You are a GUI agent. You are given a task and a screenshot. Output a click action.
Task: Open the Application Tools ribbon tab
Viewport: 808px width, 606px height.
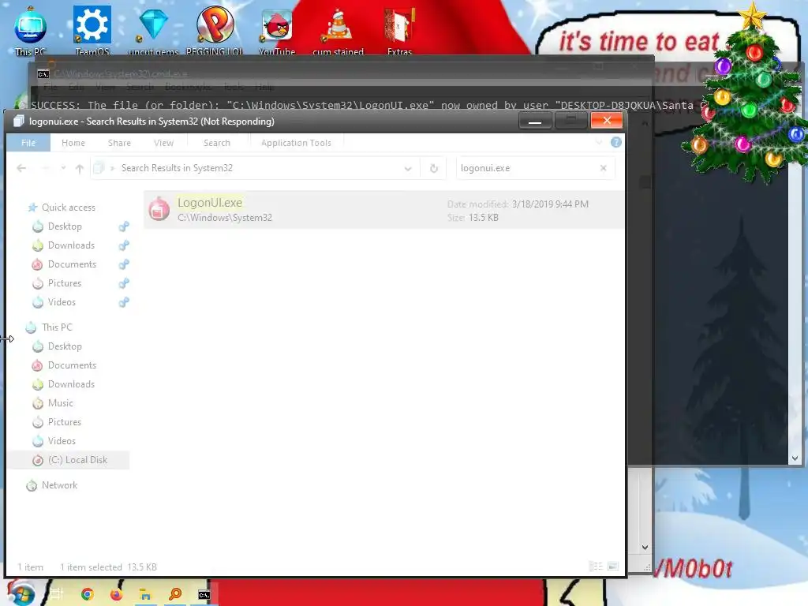(296, 143)
